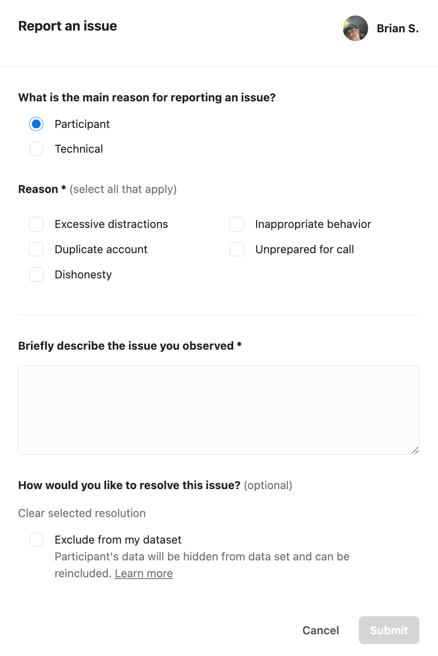Click the Report an issue heading
438x656 pixels.
[x=68, y=26]
